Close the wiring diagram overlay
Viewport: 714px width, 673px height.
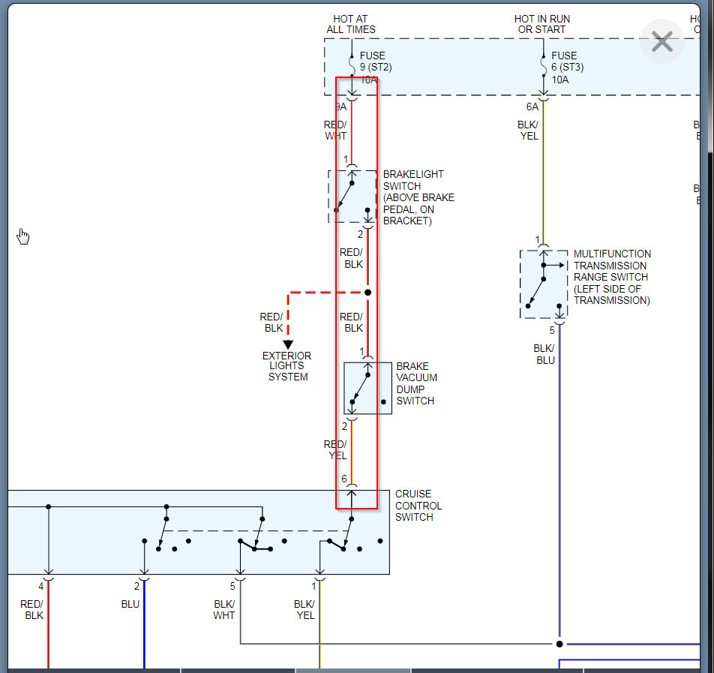click(x=662, y=41)
